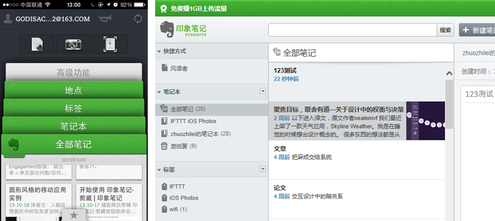Image resolution: width=495 pixels, height=221 pixels.
Task: Tap the elephant icon on 全部笔记 card
Action: [14, 145]
